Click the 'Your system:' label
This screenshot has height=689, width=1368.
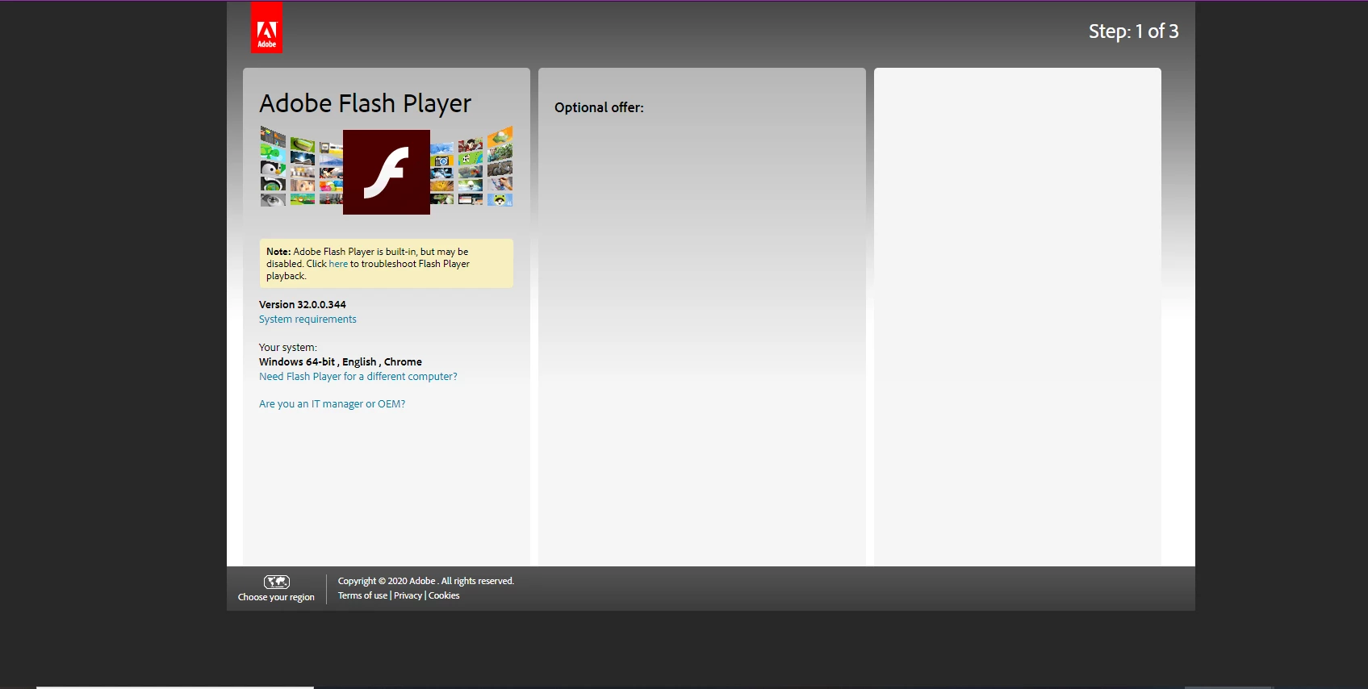tap(288, 348)
